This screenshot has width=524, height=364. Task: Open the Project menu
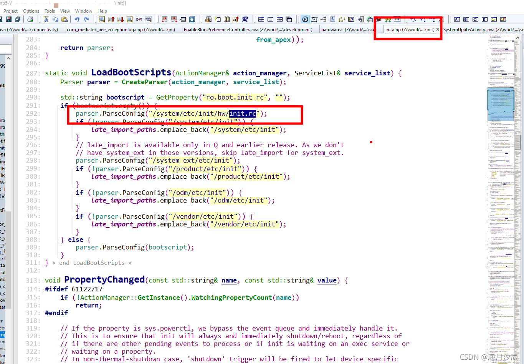pyautogui.click(x=11, y=11)
